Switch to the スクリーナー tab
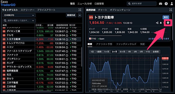This screenshot has width=175, height=94. [28, 10]
